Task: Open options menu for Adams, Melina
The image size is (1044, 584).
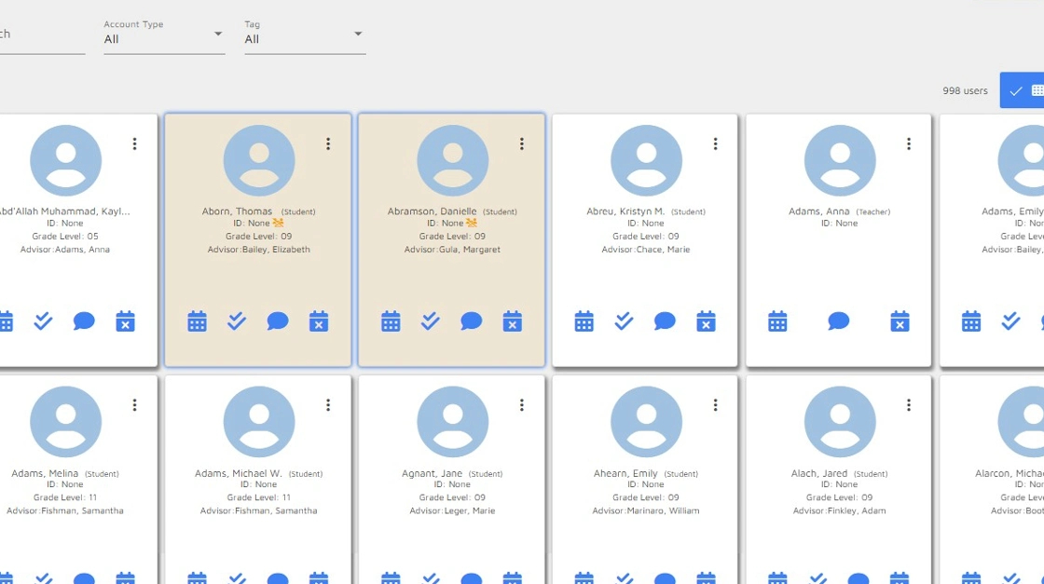Action: pos(134,405)
